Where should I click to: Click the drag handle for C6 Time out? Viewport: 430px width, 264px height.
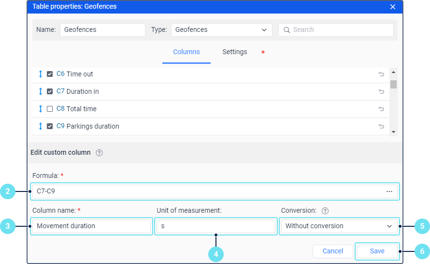(41, 74)
